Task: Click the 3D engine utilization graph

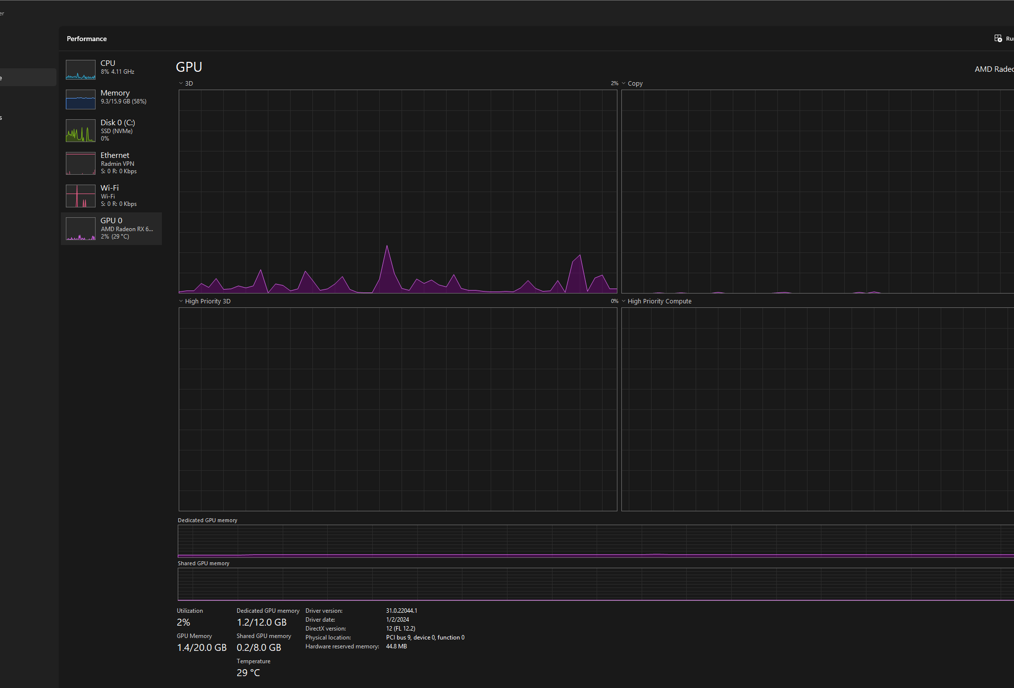Action: click(398, 192)
